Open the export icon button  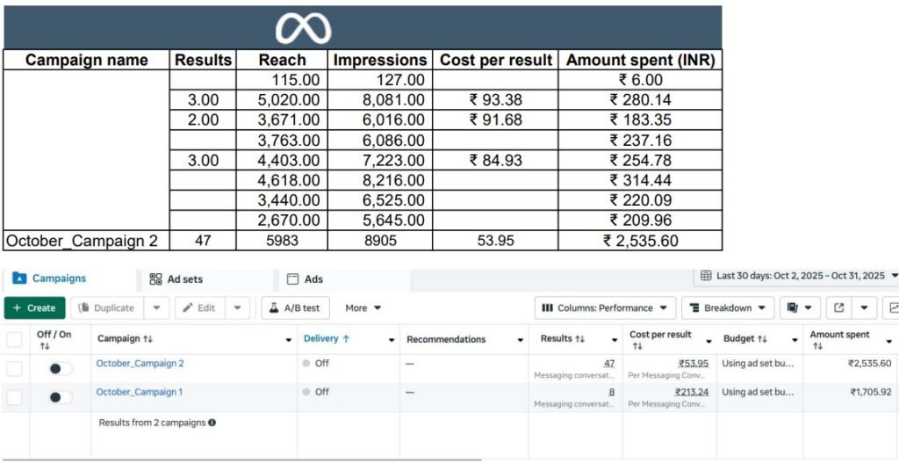tap(839, 308)
